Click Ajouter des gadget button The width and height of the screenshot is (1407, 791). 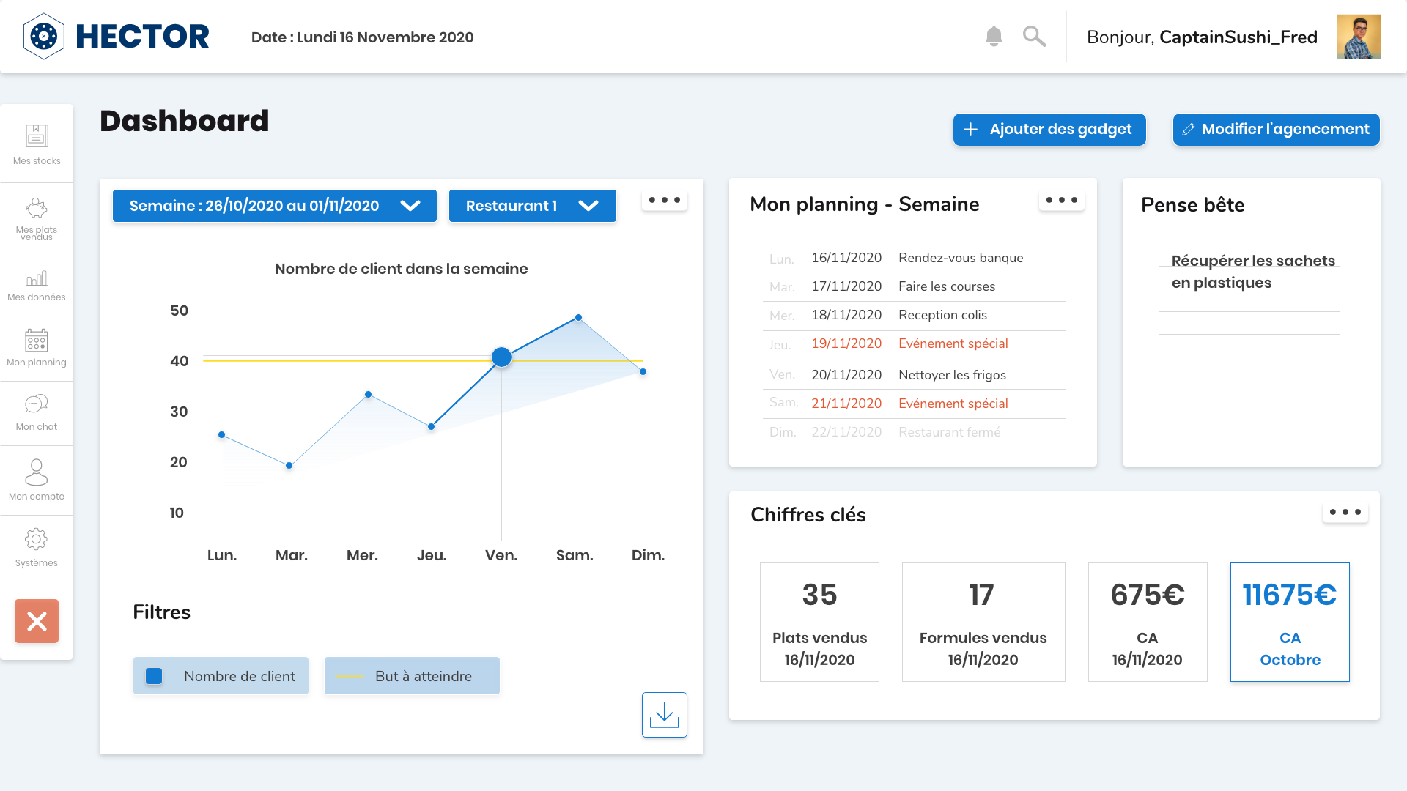click(x=1049, y=128)
